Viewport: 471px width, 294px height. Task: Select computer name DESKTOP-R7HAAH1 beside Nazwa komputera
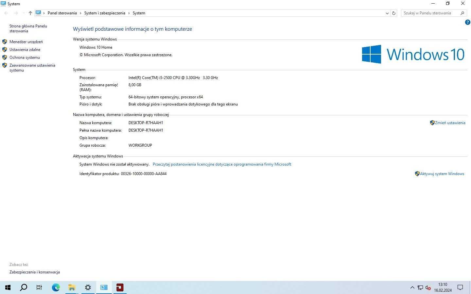point(146,123)
